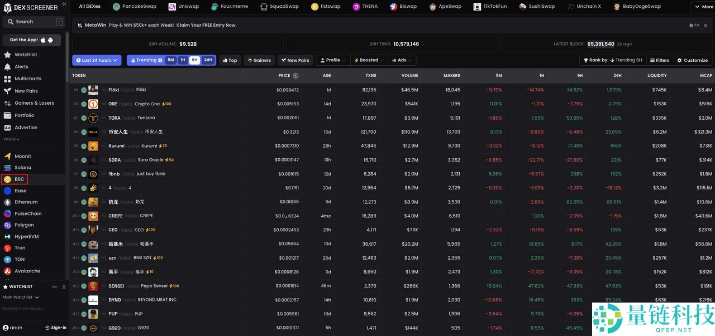Open New Pairs from the sidebar
The width and height of the screenshot is (715, 336).
pyautogui.click(x=27, y=91)
